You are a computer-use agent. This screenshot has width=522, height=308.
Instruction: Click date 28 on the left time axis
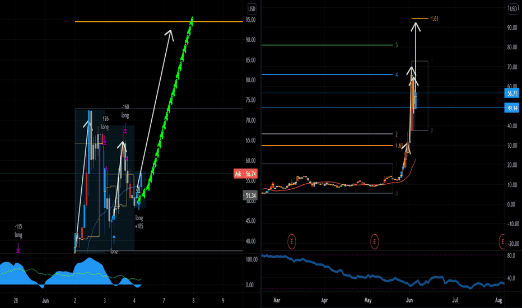(16, 301)
